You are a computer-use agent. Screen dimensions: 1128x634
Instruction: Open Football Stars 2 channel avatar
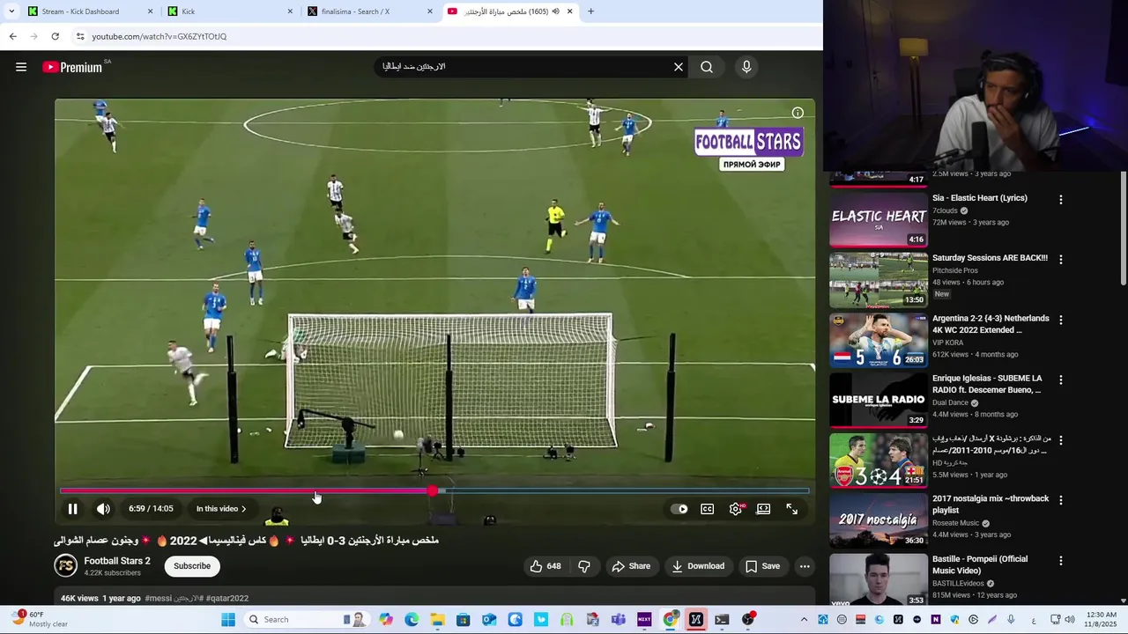pos(65,565)
